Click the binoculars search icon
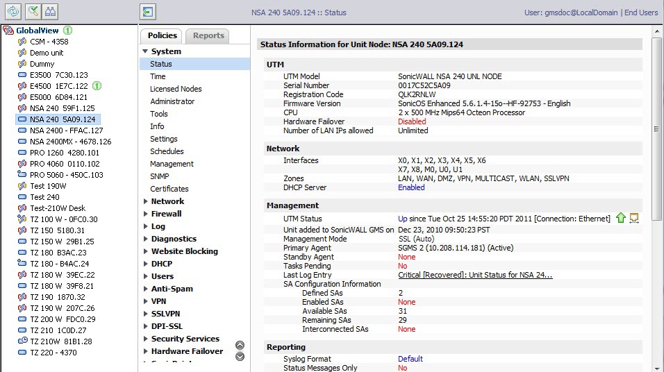Screen dimensions: 664x372 pyautogui.click(x=51, y=11)
